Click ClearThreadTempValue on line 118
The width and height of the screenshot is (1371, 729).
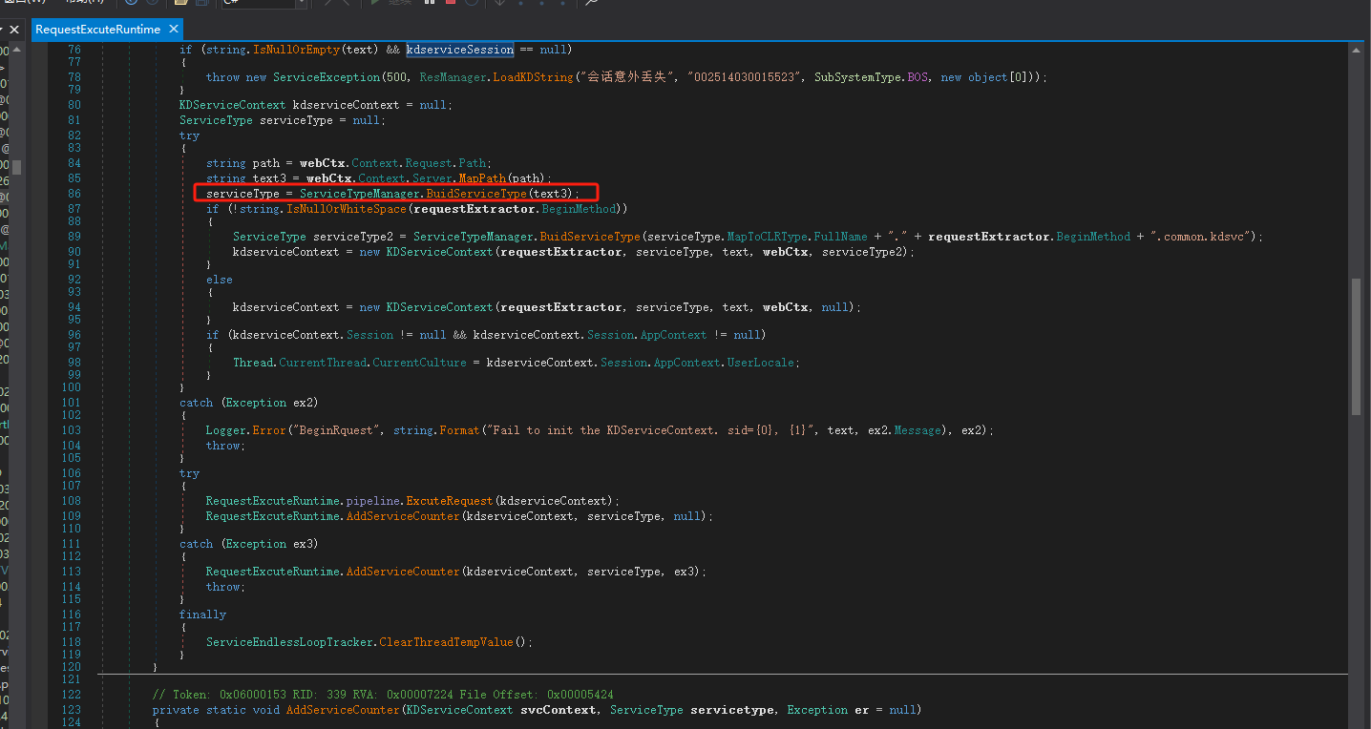pos(446,642)
